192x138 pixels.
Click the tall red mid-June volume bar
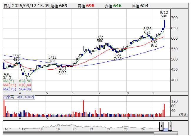(84, 108)
